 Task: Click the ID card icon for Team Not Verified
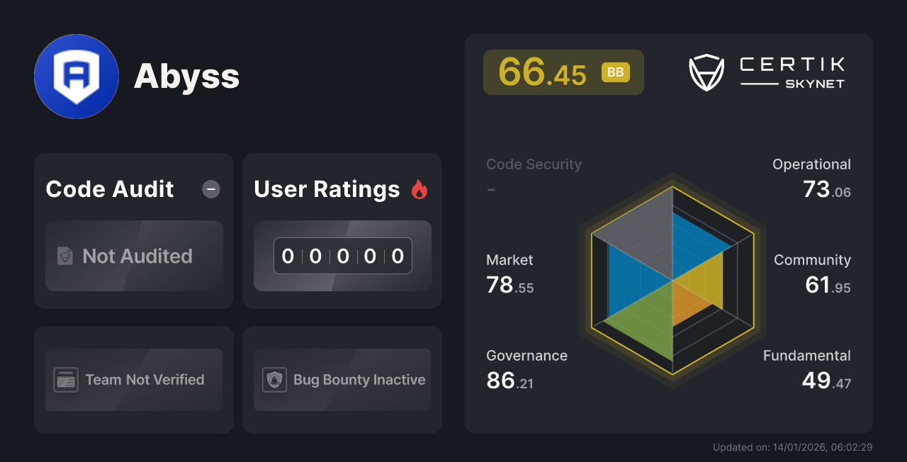(67, 380)
